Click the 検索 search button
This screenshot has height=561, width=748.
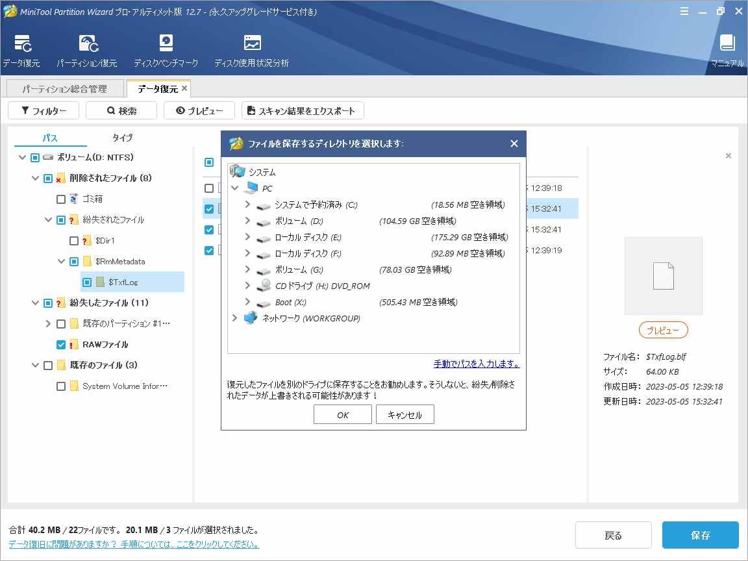[121, 110]
